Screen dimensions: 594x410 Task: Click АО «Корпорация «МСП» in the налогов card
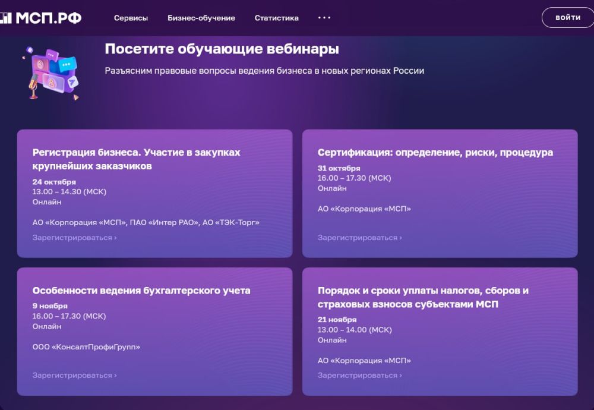(365, 360)
